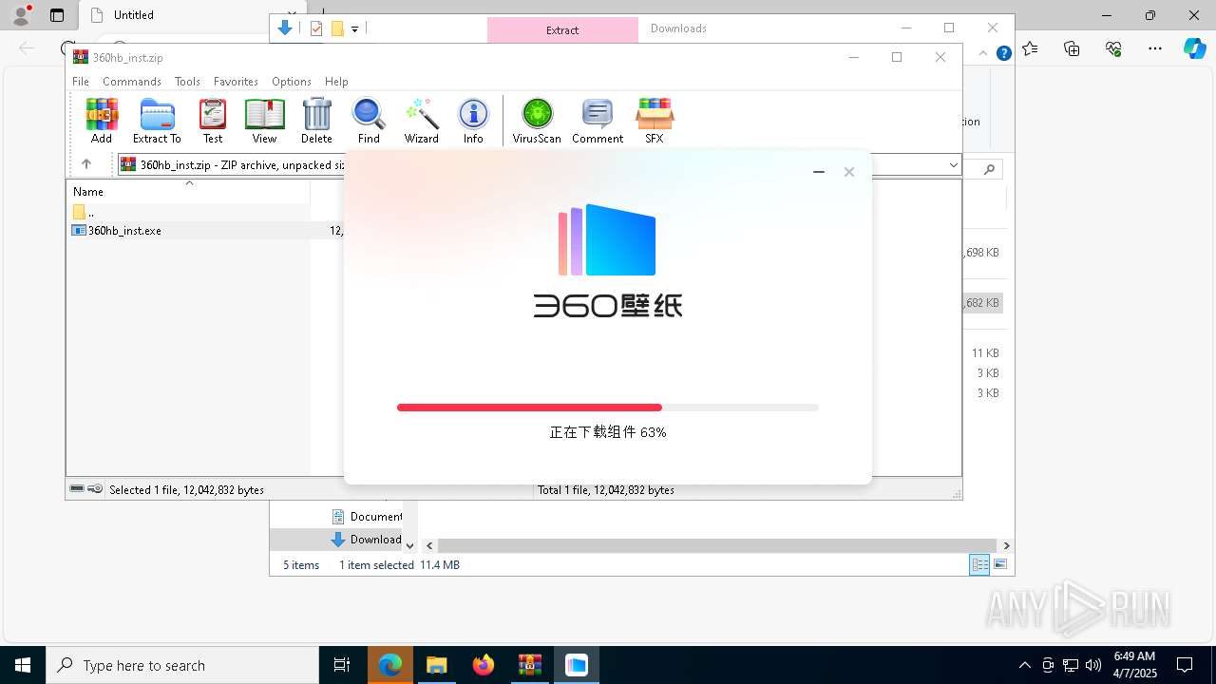Click the installer download progress bar
Screen dimensions: 1216x684
coord(608,408)
